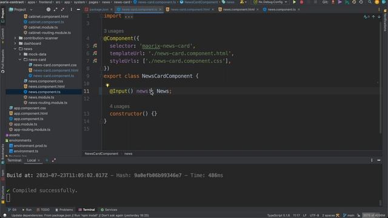The image size is (388, 218).
Task: Expand the folded import block
Action: pyautogui.click(x=129, y=16)
